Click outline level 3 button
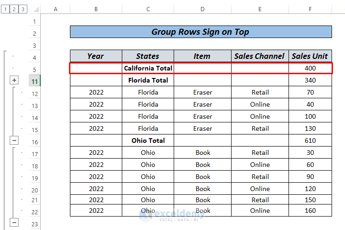 (23, 9)
